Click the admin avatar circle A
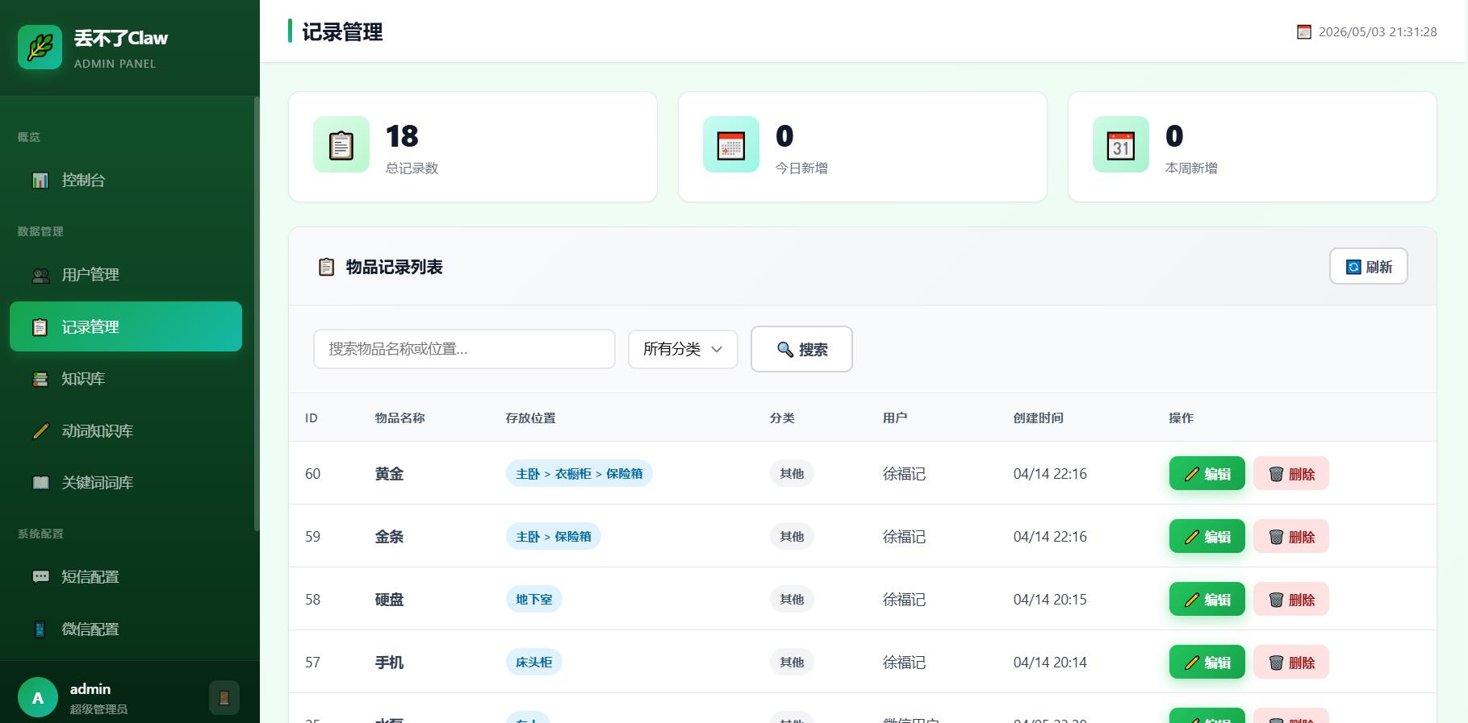This screenshot has height=723, width=1468. click(x=38, y=698)
